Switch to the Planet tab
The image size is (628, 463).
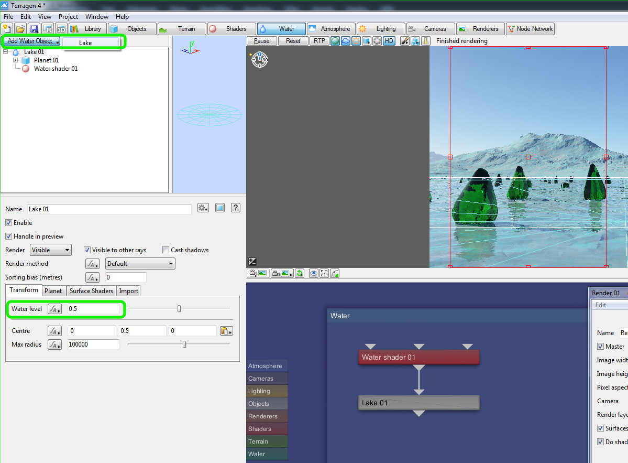(53, 291)
